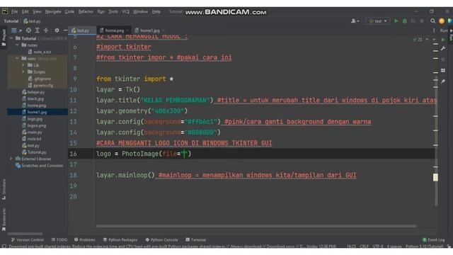This screenshot has height=255, width=453.
Task: Place cursor on line 16 PhotoImage code
Action: (144, 154)
